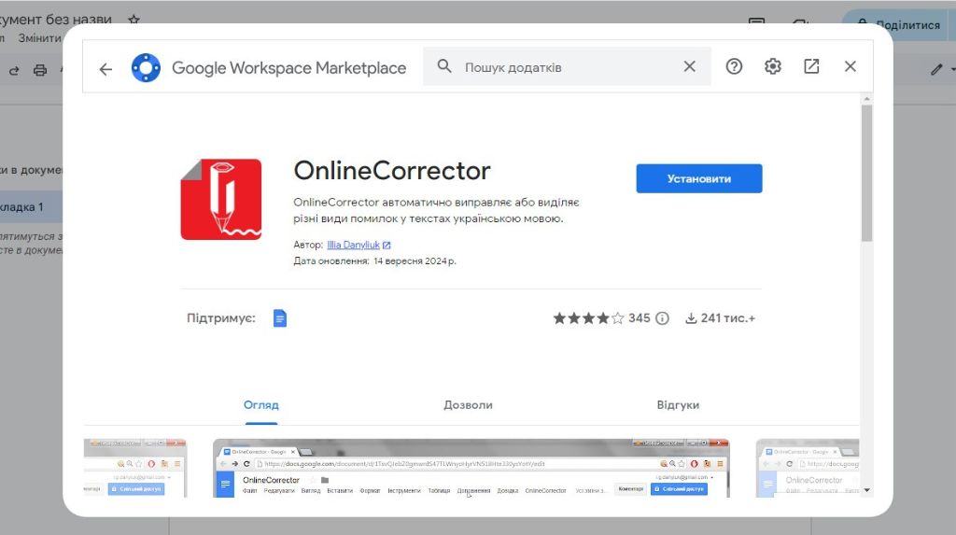
Task: Open the center OnlineCorrector screenshot thumbnail
Action: pyautogui.click(x=471, y=468)
